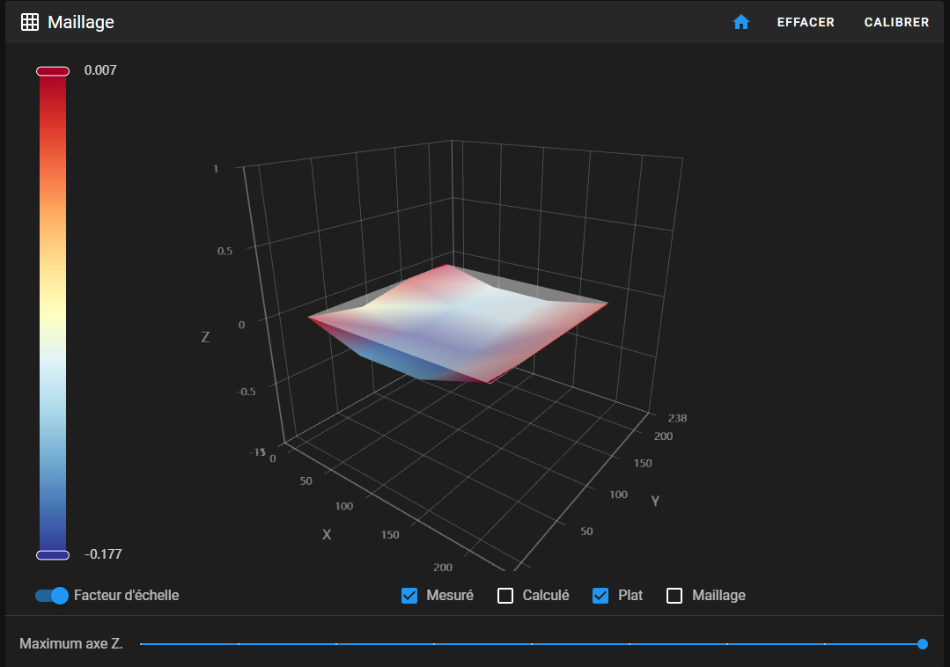950x667 pixels.
Task: Uncheck the Plat checkbox
Action: (x=600, y=596)
